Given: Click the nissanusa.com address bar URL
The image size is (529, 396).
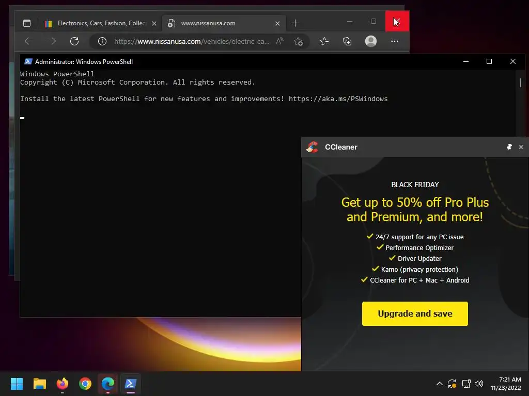Looking at the screenshot, I should pyautogui.click(x=192, y=41).
